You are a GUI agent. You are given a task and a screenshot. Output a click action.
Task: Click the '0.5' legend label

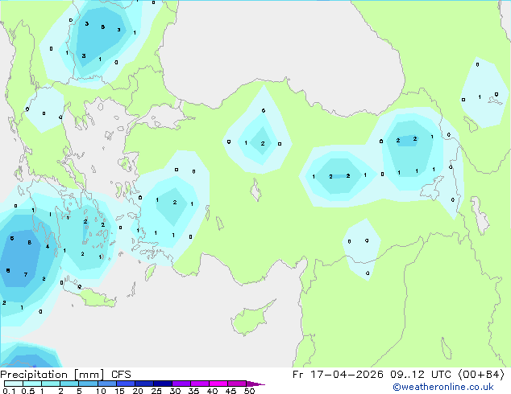28,391
